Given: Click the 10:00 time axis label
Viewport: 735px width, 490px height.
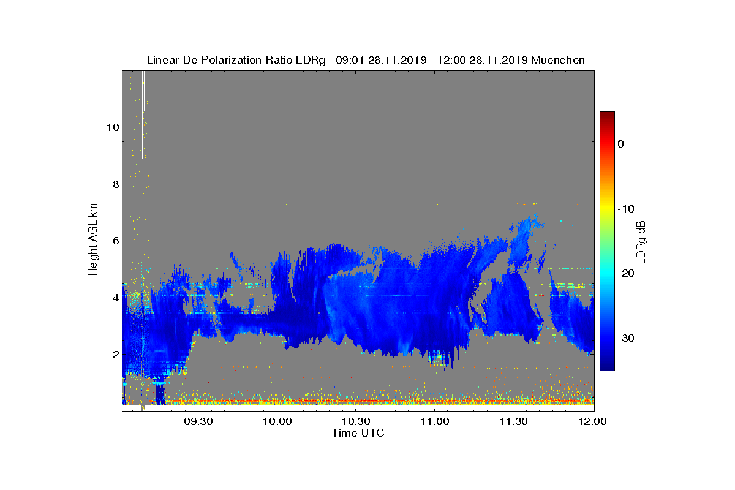Looking at the screenshot, I should [277, 421].
